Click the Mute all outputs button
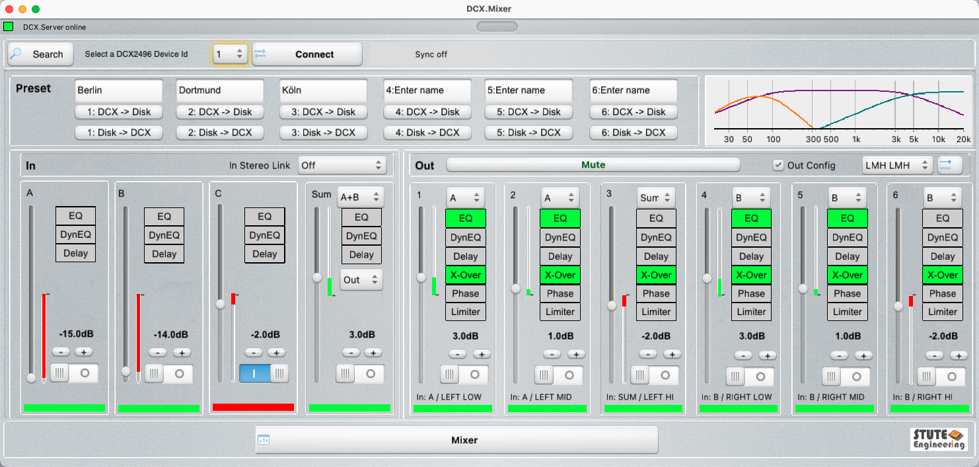Viewport: 979px width, 467px height. (593, 165)
